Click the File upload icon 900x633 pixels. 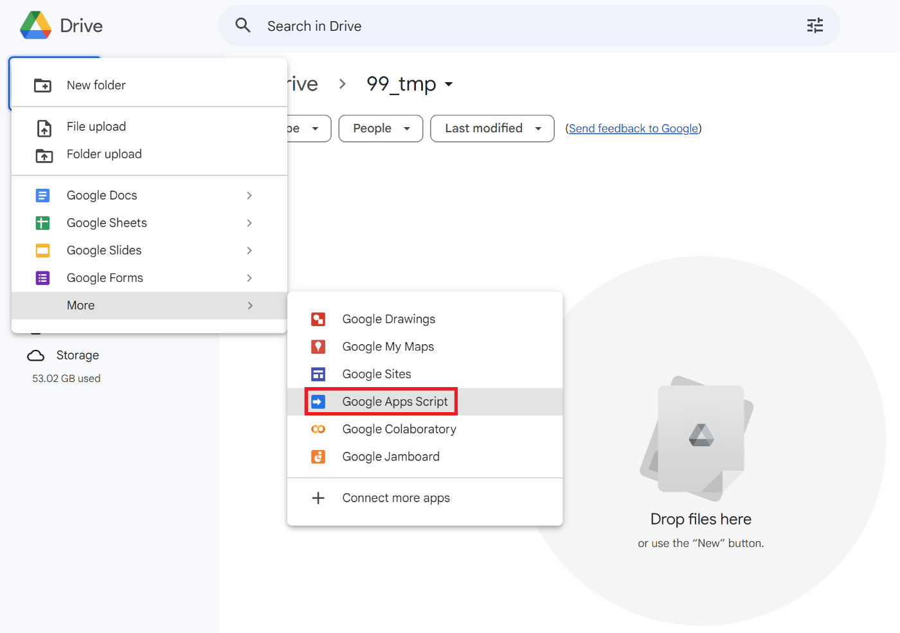click(44, 128)
